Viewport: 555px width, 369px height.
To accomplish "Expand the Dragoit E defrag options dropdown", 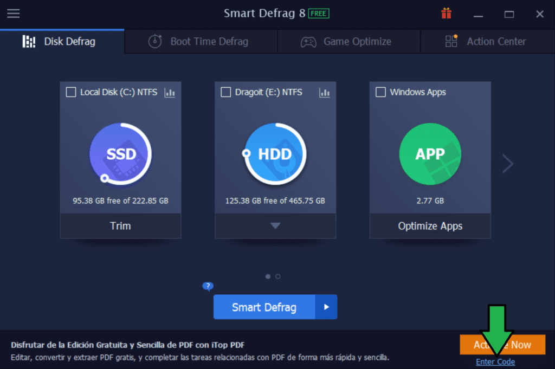I will coord(275,226).
